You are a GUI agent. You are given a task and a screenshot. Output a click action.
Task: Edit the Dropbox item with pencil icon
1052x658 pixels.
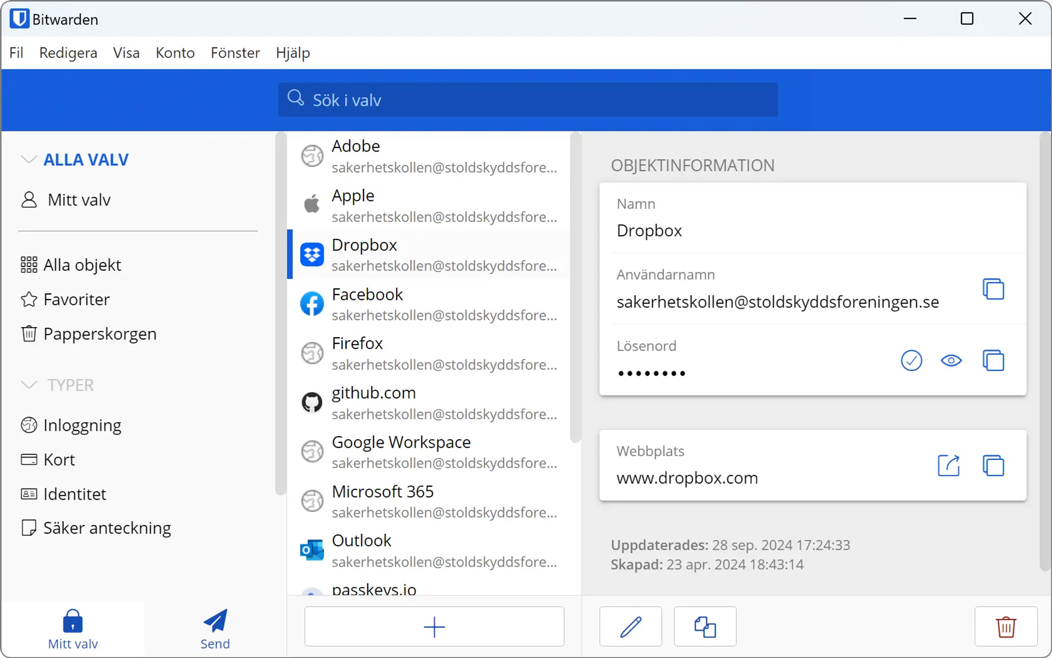coord(631,626)
